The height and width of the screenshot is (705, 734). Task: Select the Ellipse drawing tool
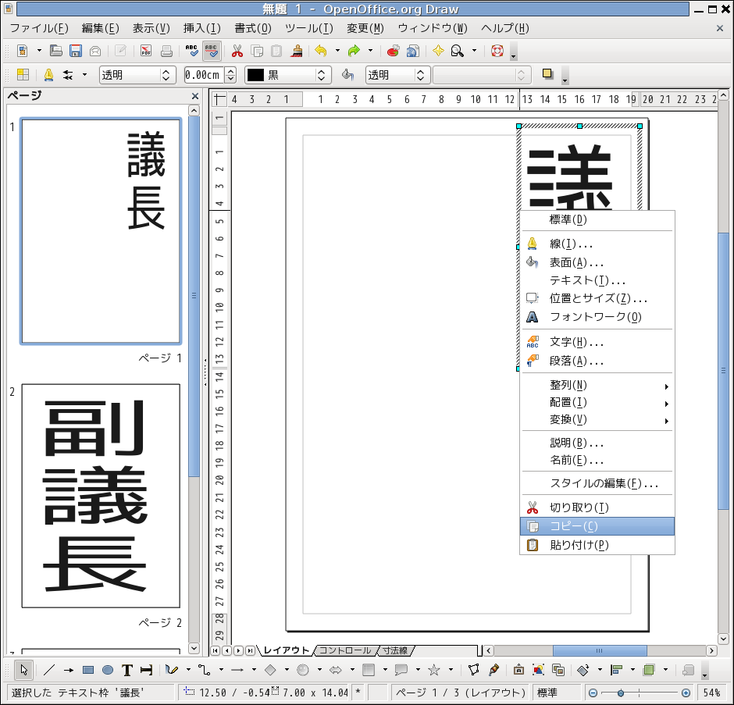pyautogui.click(x=108, y=670)
